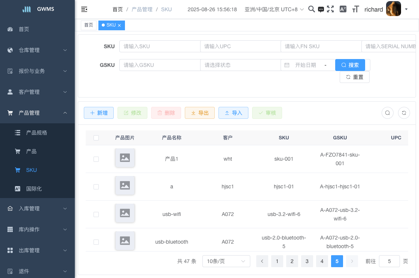The width and height of the screenshot is (419, 278).
Task: Open the font size setting icon
Action: click(356, 9)
